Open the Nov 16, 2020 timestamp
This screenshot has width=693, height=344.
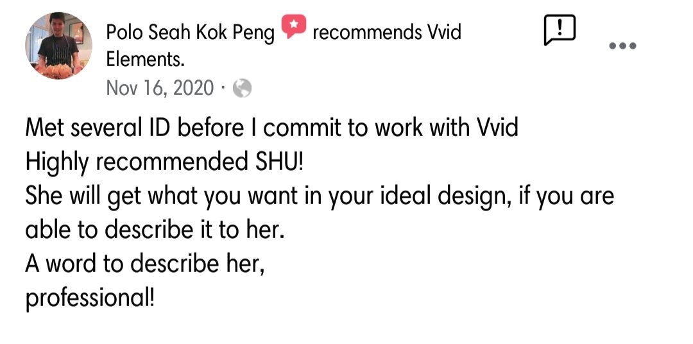(160, 88)
